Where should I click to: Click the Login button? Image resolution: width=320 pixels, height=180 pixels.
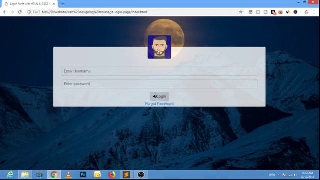[x=159, y=96]
